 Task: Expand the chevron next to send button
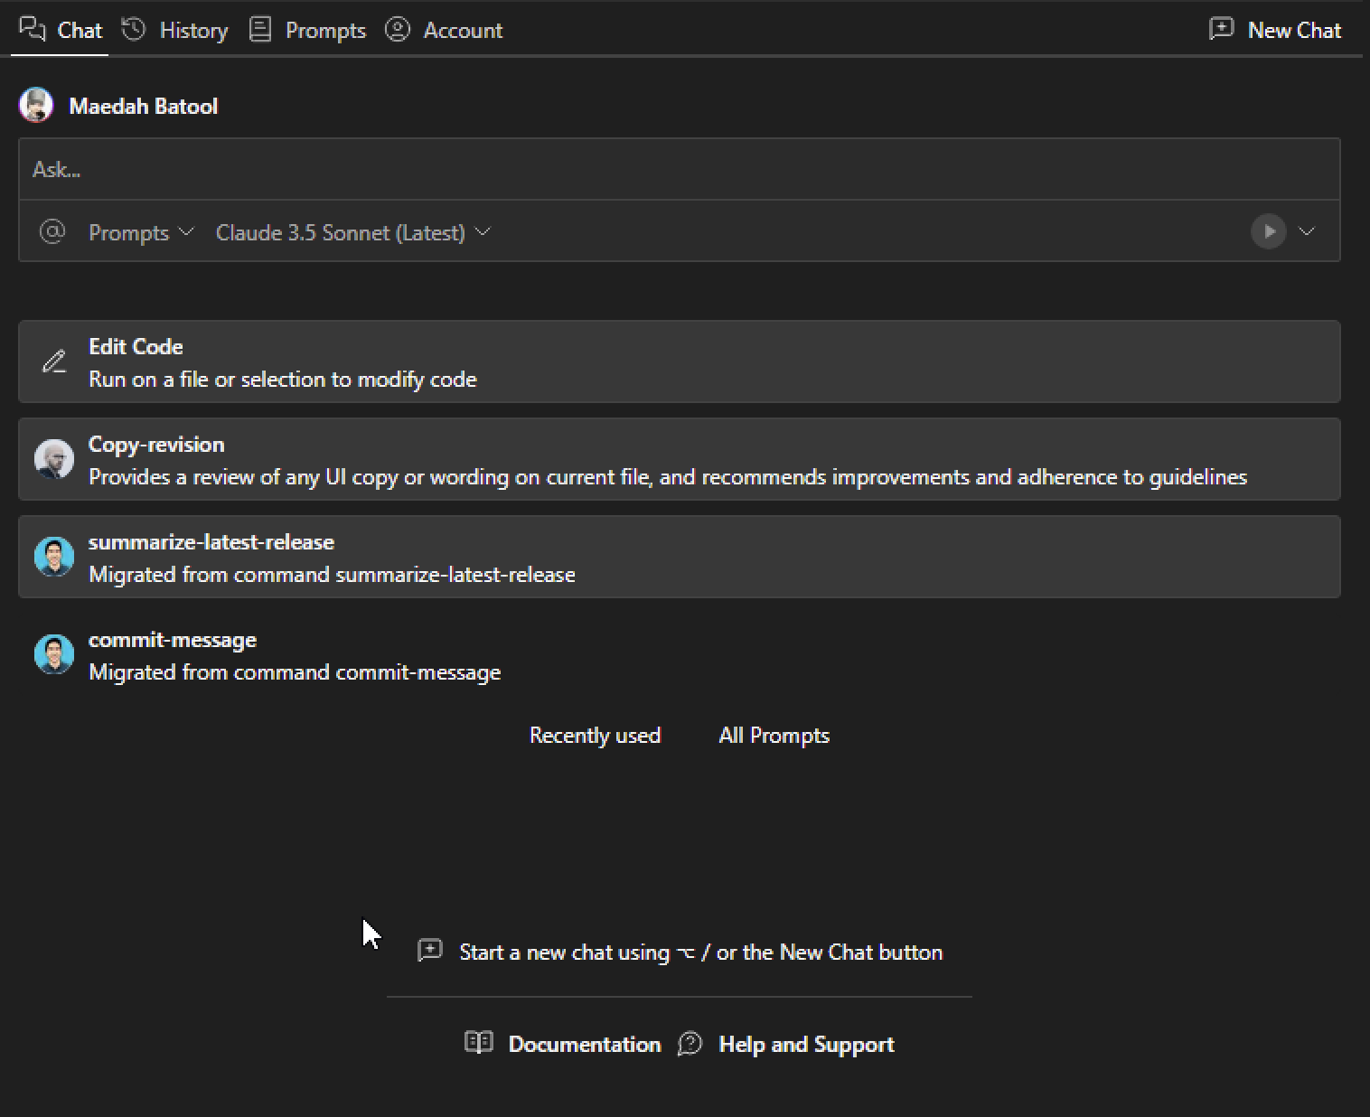tap(1307, 231)
